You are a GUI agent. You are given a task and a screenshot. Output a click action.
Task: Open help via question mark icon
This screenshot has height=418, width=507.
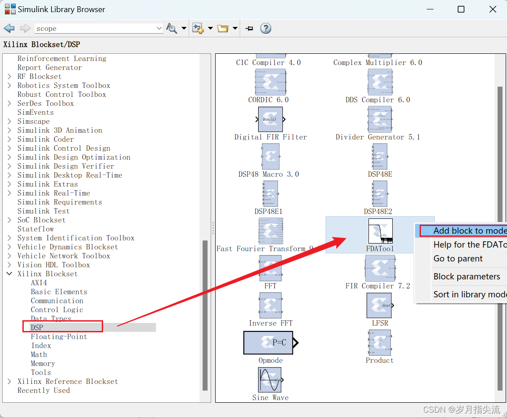265,28
